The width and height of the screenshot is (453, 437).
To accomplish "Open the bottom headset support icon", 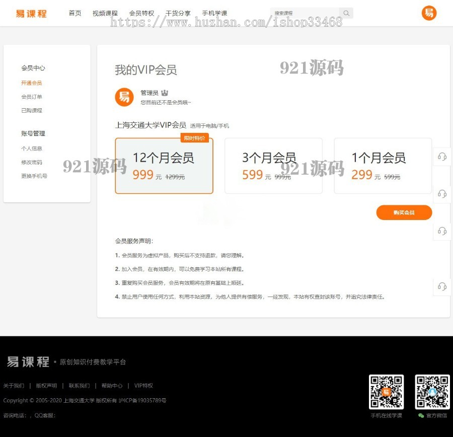I will (441, 287).
